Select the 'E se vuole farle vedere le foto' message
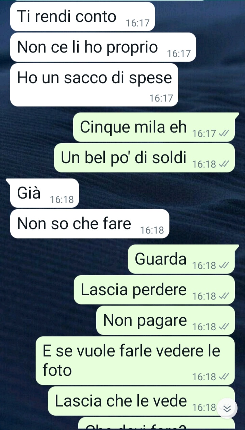 [135, 361]
